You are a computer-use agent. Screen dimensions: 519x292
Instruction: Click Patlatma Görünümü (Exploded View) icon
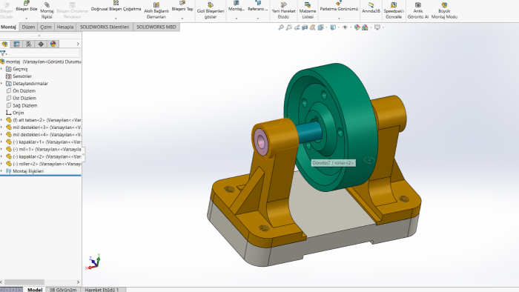coord(339,3)
